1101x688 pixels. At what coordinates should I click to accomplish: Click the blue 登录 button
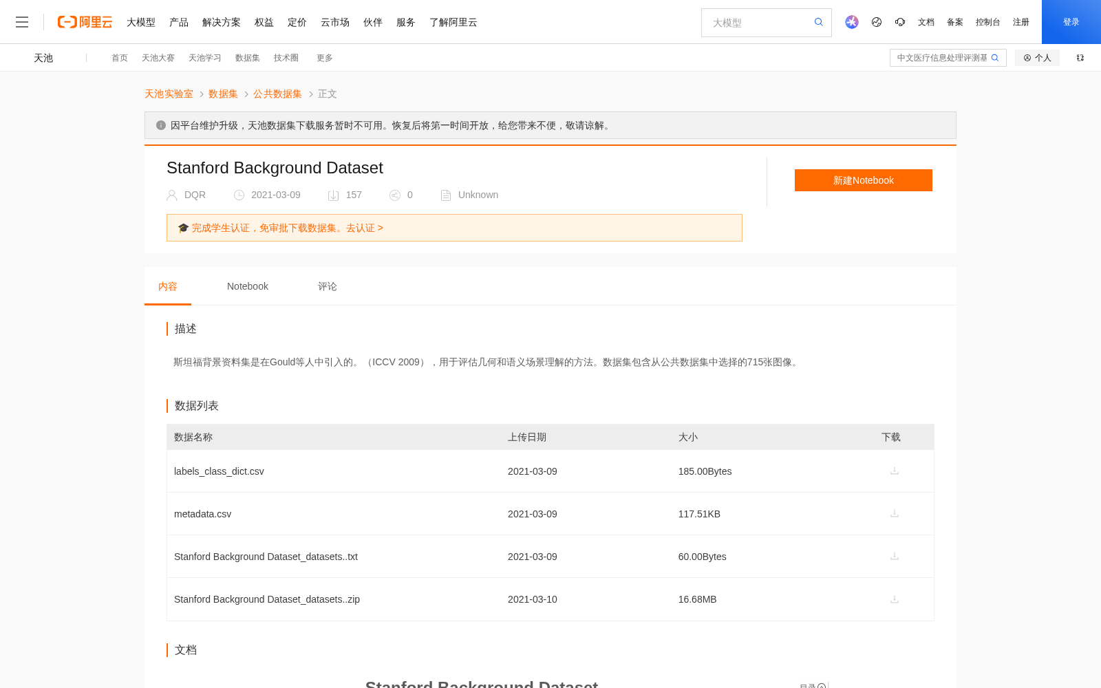pyautogui.click(x=1071, y=22)
